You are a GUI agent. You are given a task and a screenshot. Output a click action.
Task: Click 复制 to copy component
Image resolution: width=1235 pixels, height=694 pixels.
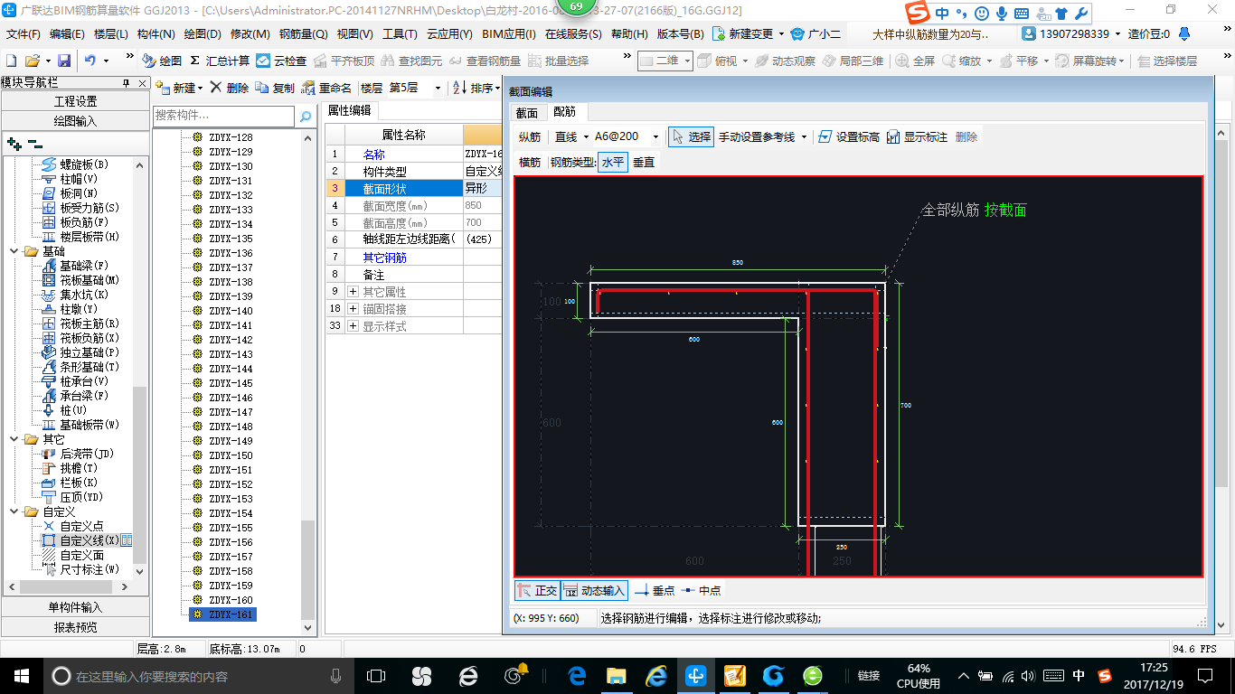coord(275,88)
